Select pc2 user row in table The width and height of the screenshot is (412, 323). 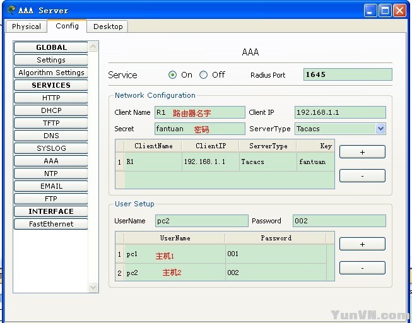175,273
